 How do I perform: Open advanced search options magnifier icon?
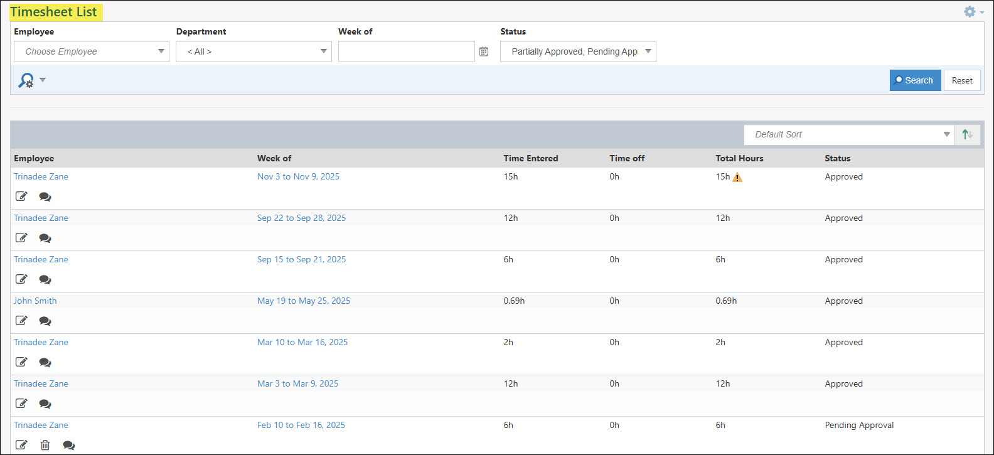[x=26, y=80]
